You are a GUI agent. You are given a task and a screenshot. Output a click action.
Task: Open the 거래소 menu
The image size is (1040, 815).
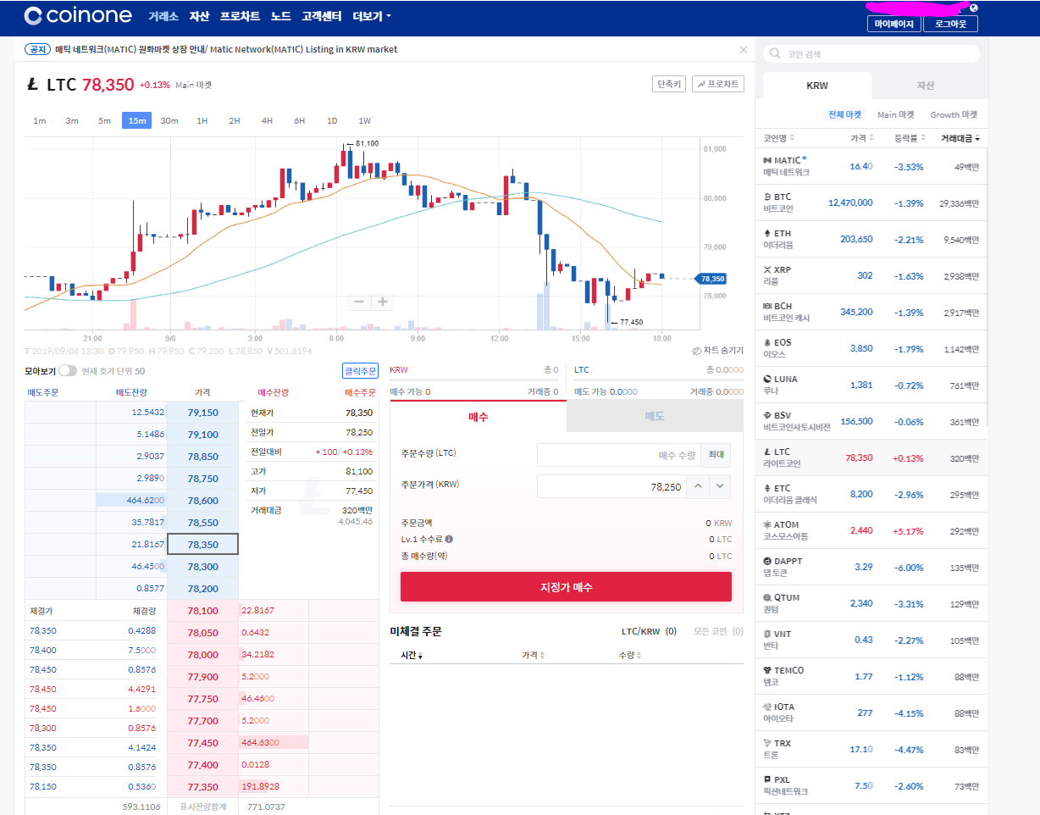(x=163, y=16)
